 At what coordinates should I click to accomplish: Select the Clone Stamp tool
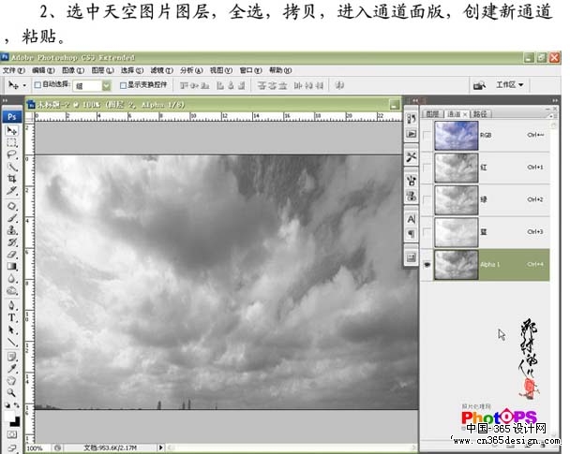[x=12, y=230]
